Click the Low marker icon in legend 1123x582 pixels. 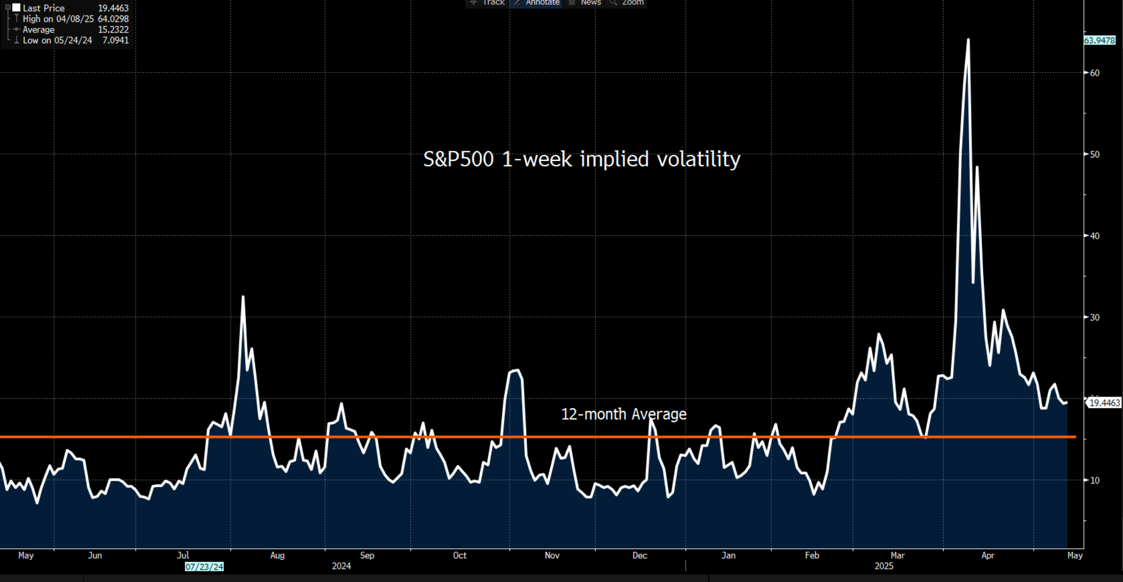(17, 40)
